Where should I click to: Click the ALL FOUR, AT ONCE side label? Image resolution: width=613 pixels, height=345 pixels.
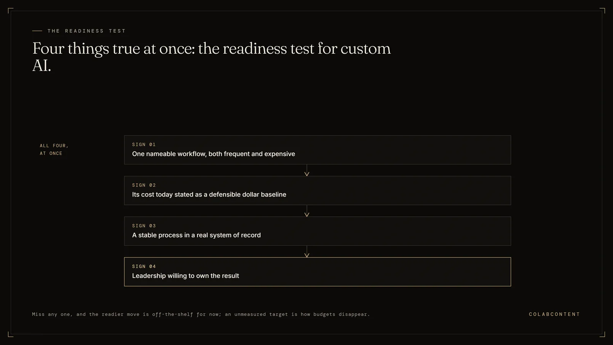pos(54,149)
